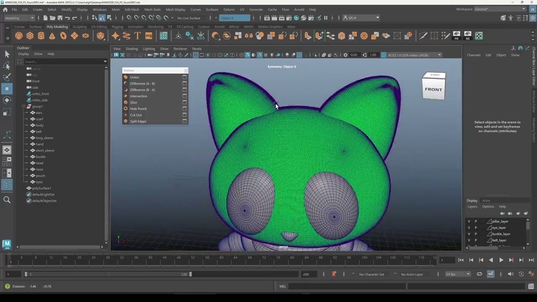
Task: Create a polygon sphere from the shelf
Action: tap(19, 36)
